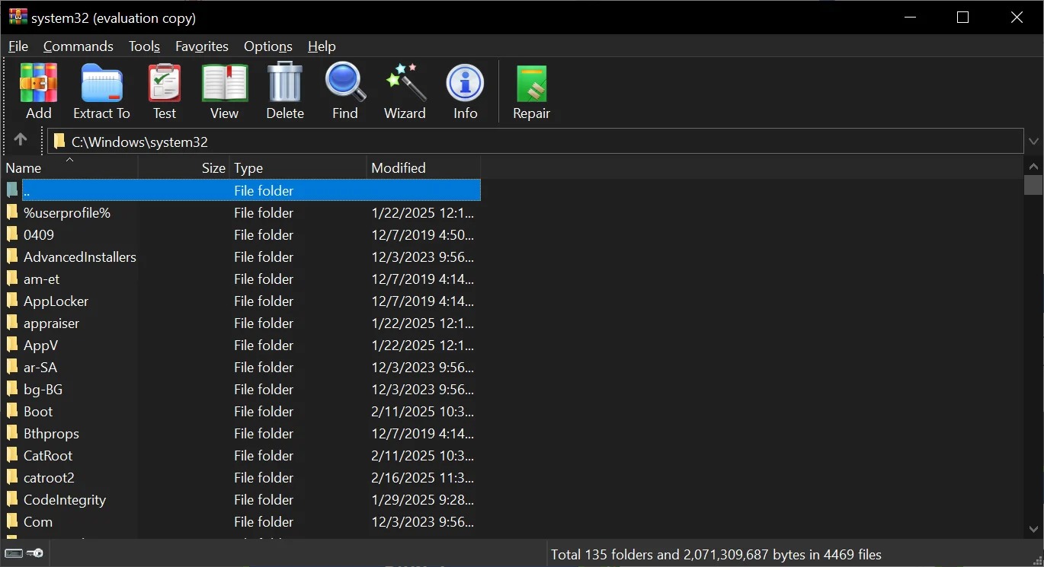Show archive Info icon

pyautogui.click(x=465, y=91)
